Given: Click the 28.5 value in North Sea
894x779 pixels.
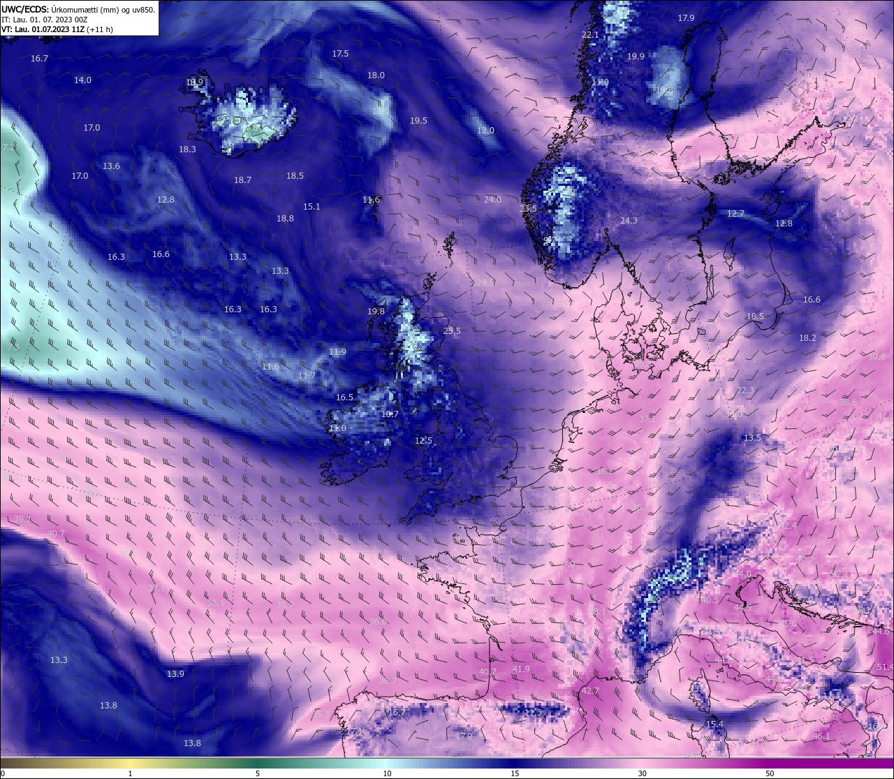Looking at the screenshot, I should pyautogui.click(x=485, y=283).
